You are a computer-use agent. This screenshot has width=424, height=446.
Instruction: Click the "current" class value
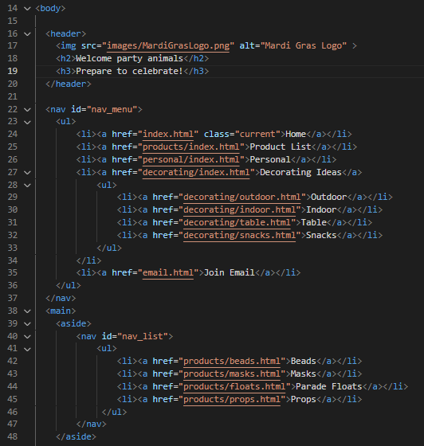point(257,134)
